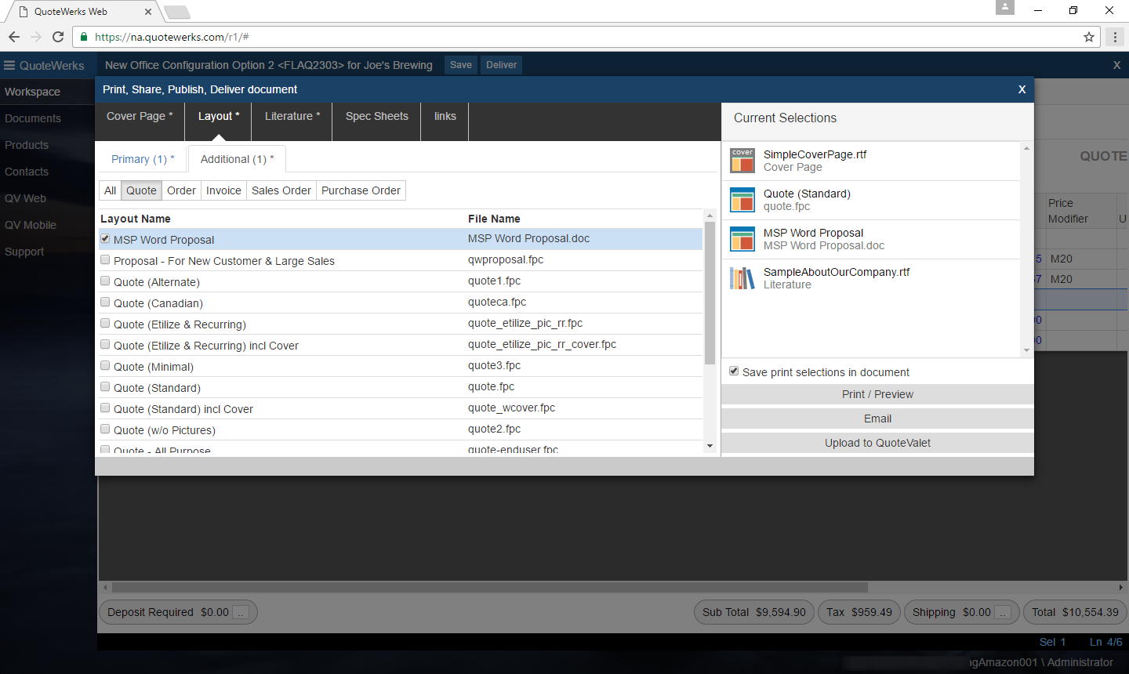Click the Save button in header
1129x674 pixels.
click(461, 65)
